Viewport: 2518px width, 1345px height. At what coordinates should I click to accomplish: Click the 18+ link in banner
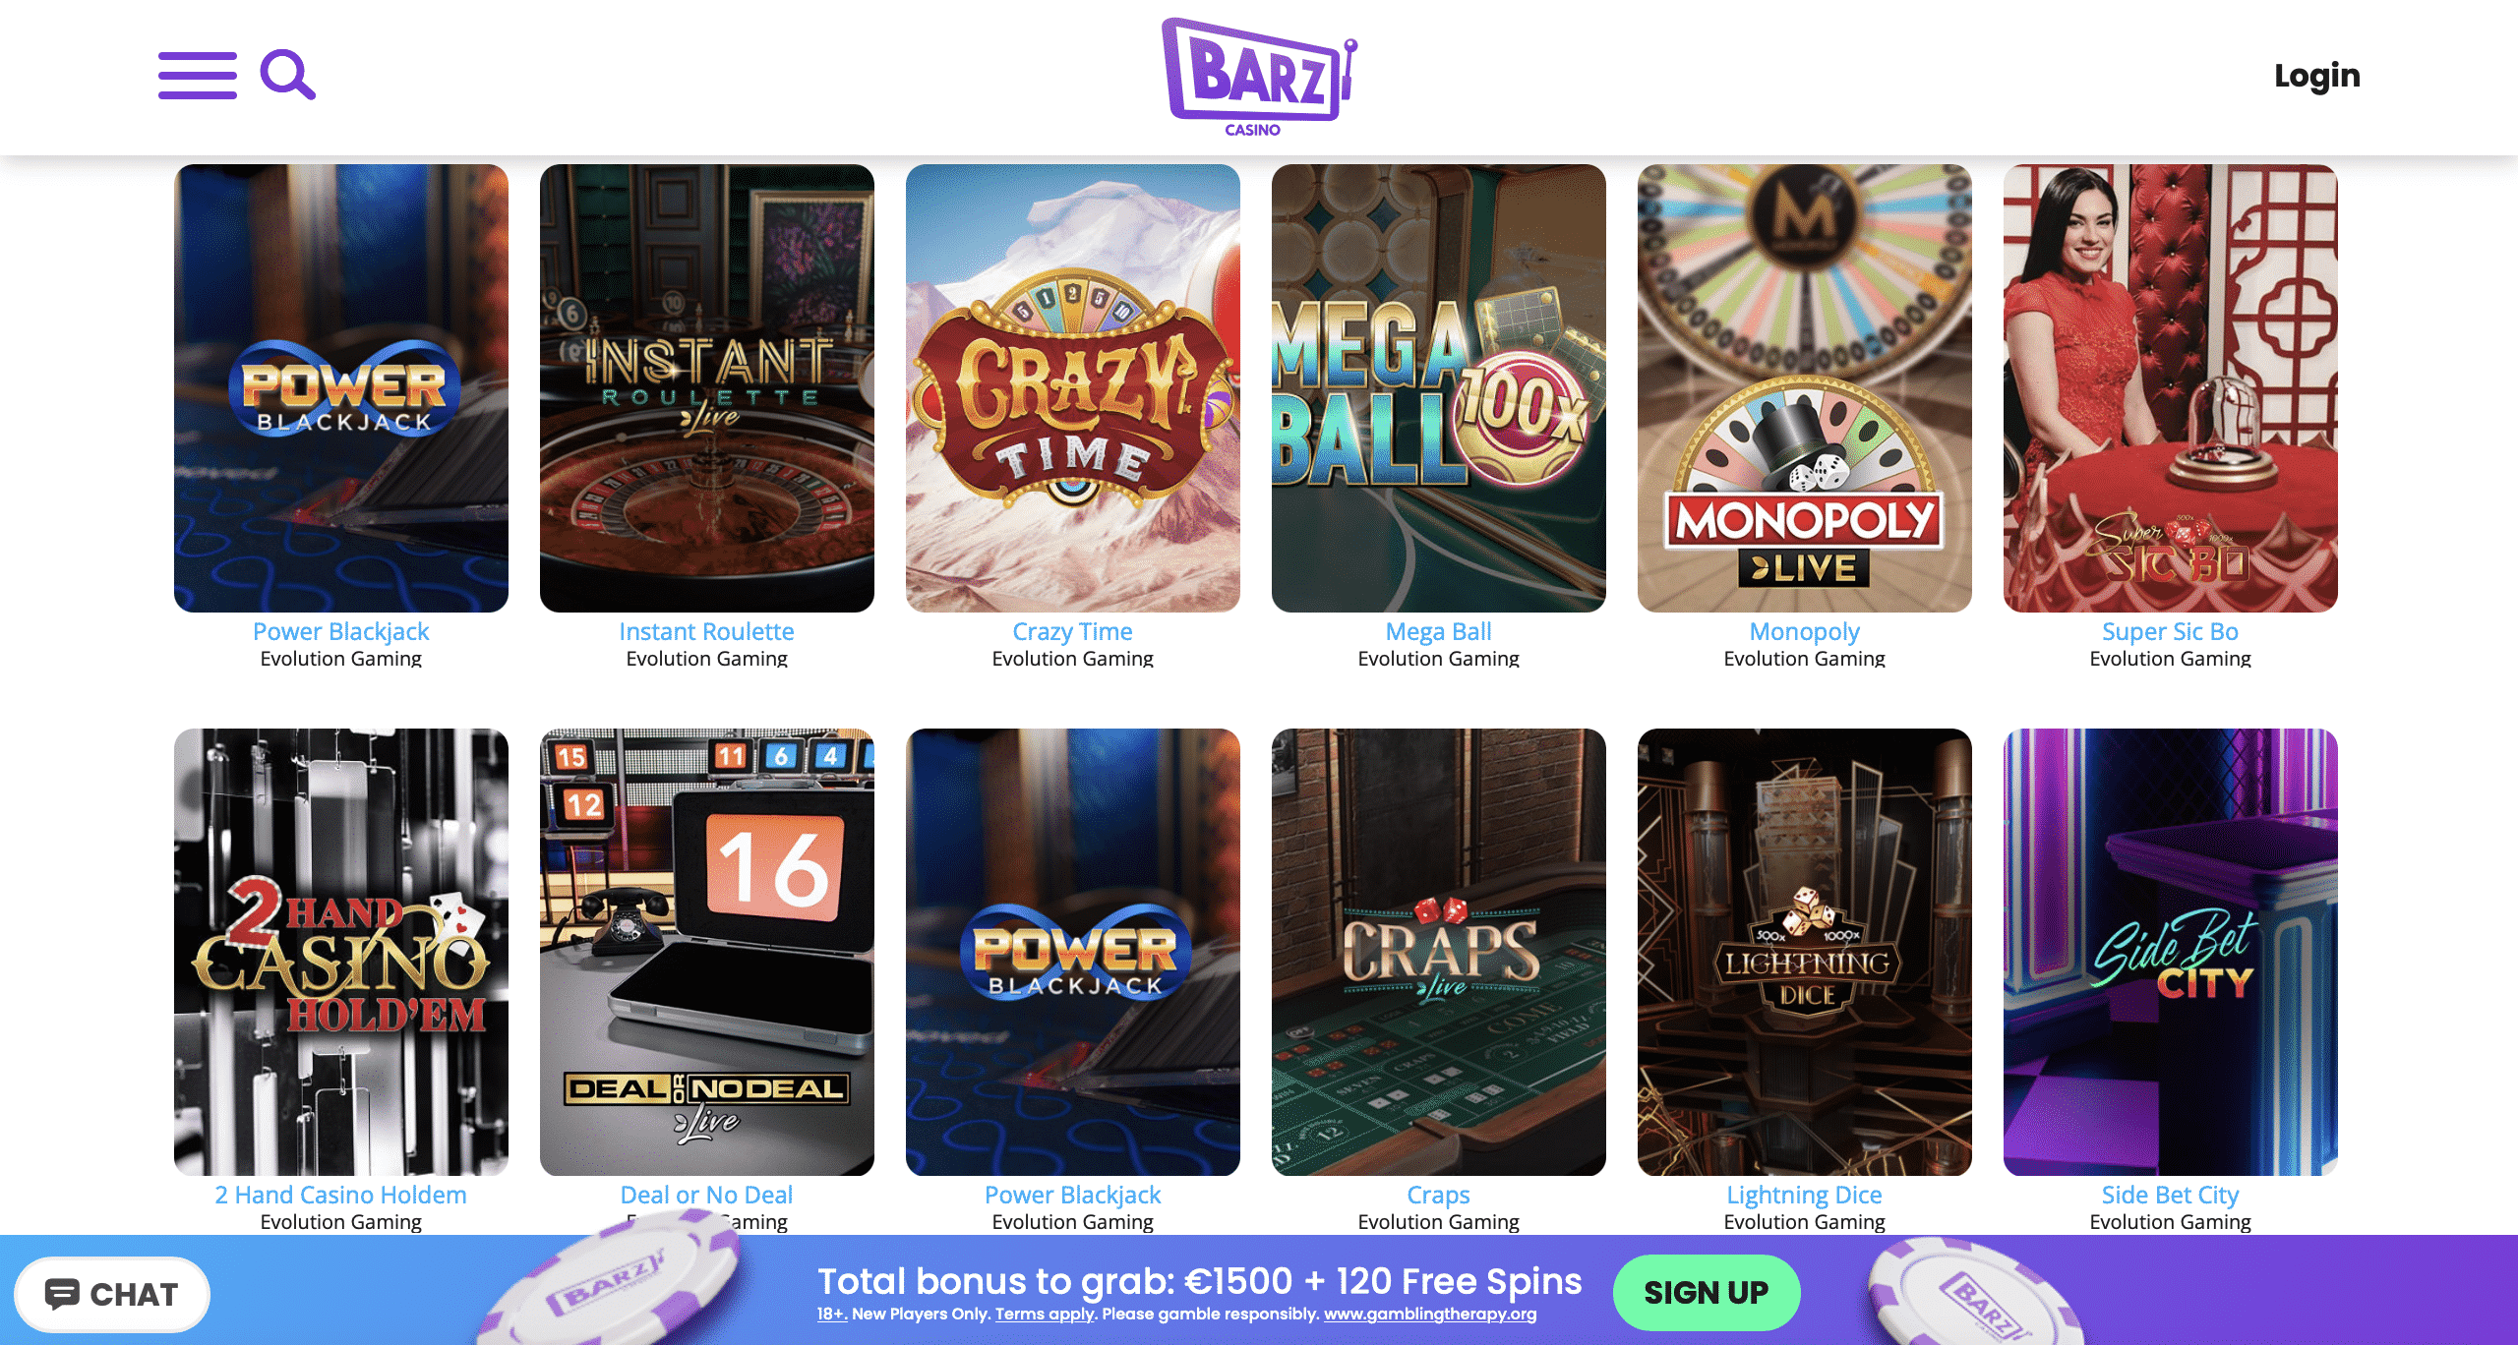tap(831, 1314)
